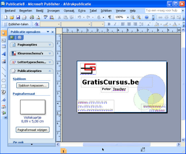Center align text
Image resolution: width=186 pixels, height=154 pixels.
click(129, 24)
